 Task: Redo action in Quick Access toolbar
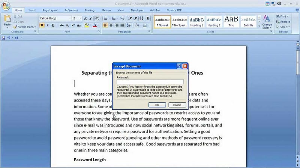point(16,38)
